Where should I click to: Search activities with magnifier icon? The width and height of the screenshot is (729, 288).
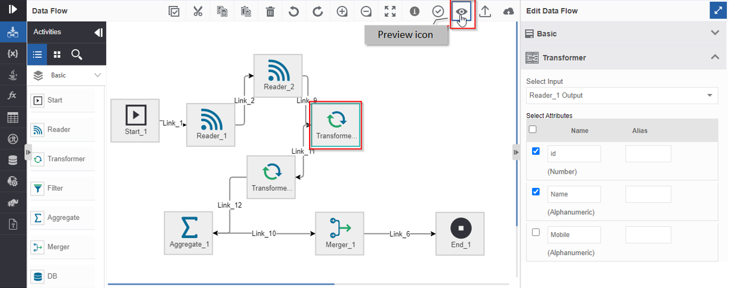tap(76, 54)
